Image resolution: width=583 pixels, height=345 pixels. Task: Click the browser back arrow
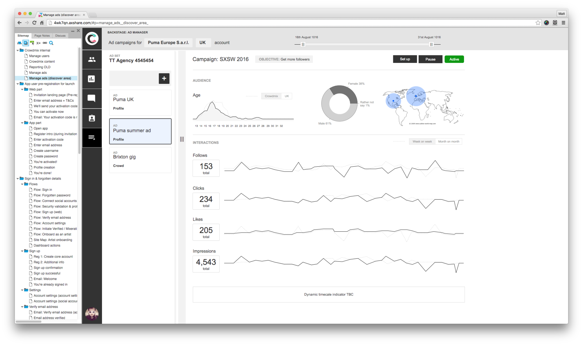(x=20, y=23)
